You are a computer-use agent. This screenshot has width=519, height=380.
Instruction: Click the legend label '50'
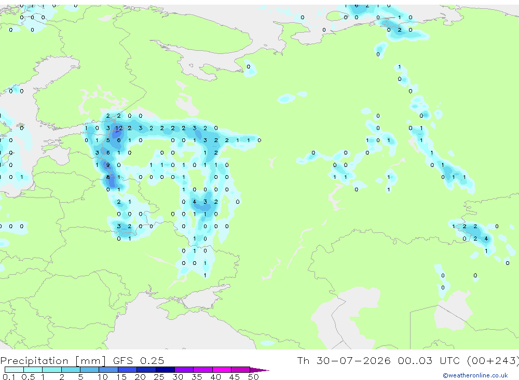(253, 377)
